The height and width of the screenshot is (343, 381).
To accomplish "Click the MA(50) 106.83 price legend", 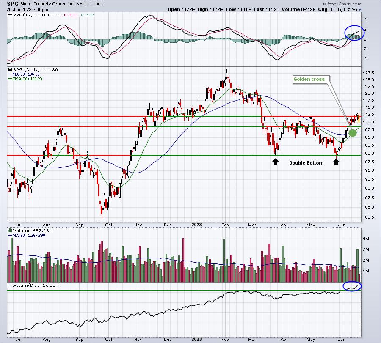I will point(24,74).
